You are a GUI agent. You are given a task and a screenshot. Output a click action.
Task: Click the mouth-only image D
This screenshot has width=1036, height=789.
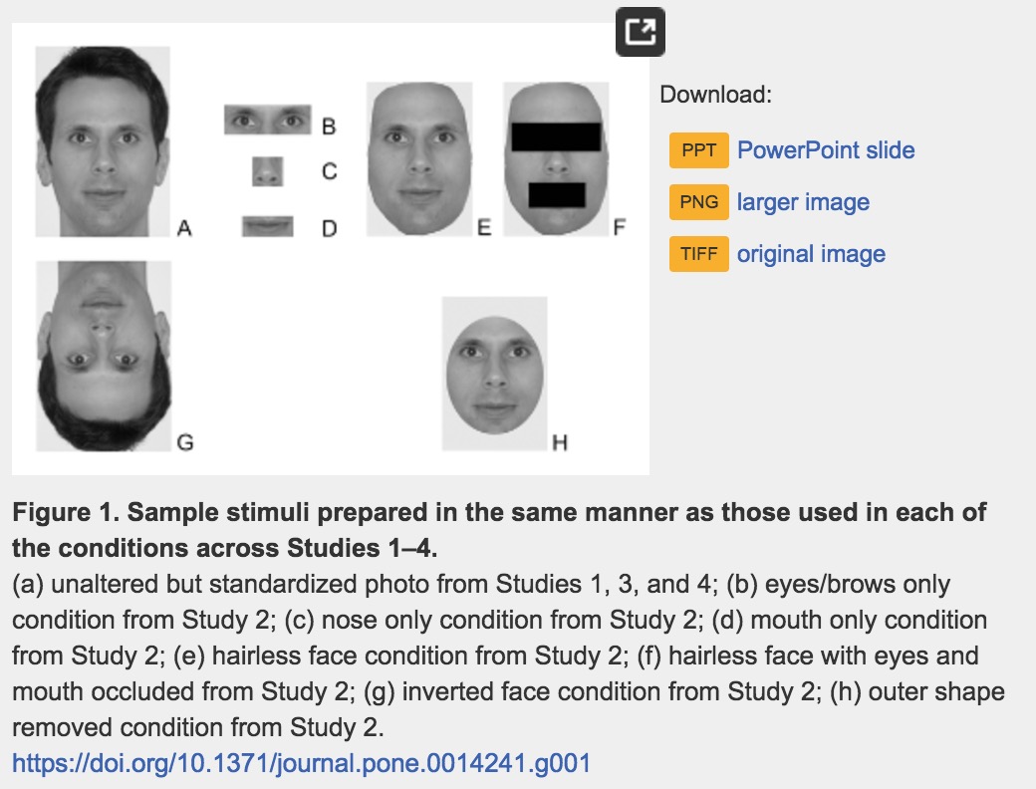(267, 226)
